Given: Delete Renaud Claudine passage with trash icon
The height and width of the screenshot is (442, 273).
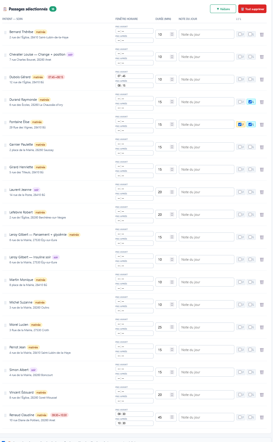Looking at the screenshot, I should [262, 417].
